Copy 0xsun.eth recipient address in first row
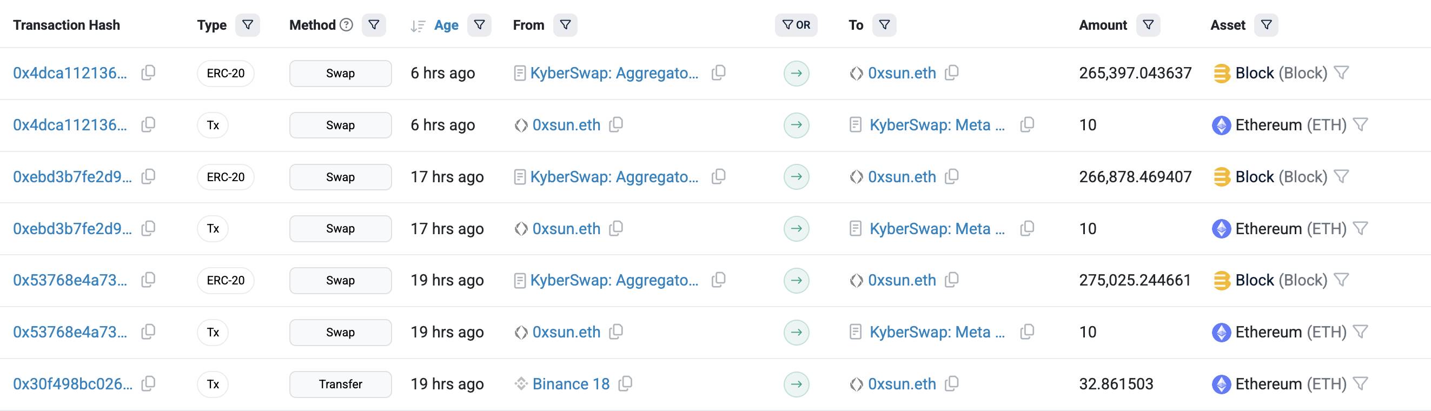The width and height of the screenshot is (1431, 411). (952, 73)
